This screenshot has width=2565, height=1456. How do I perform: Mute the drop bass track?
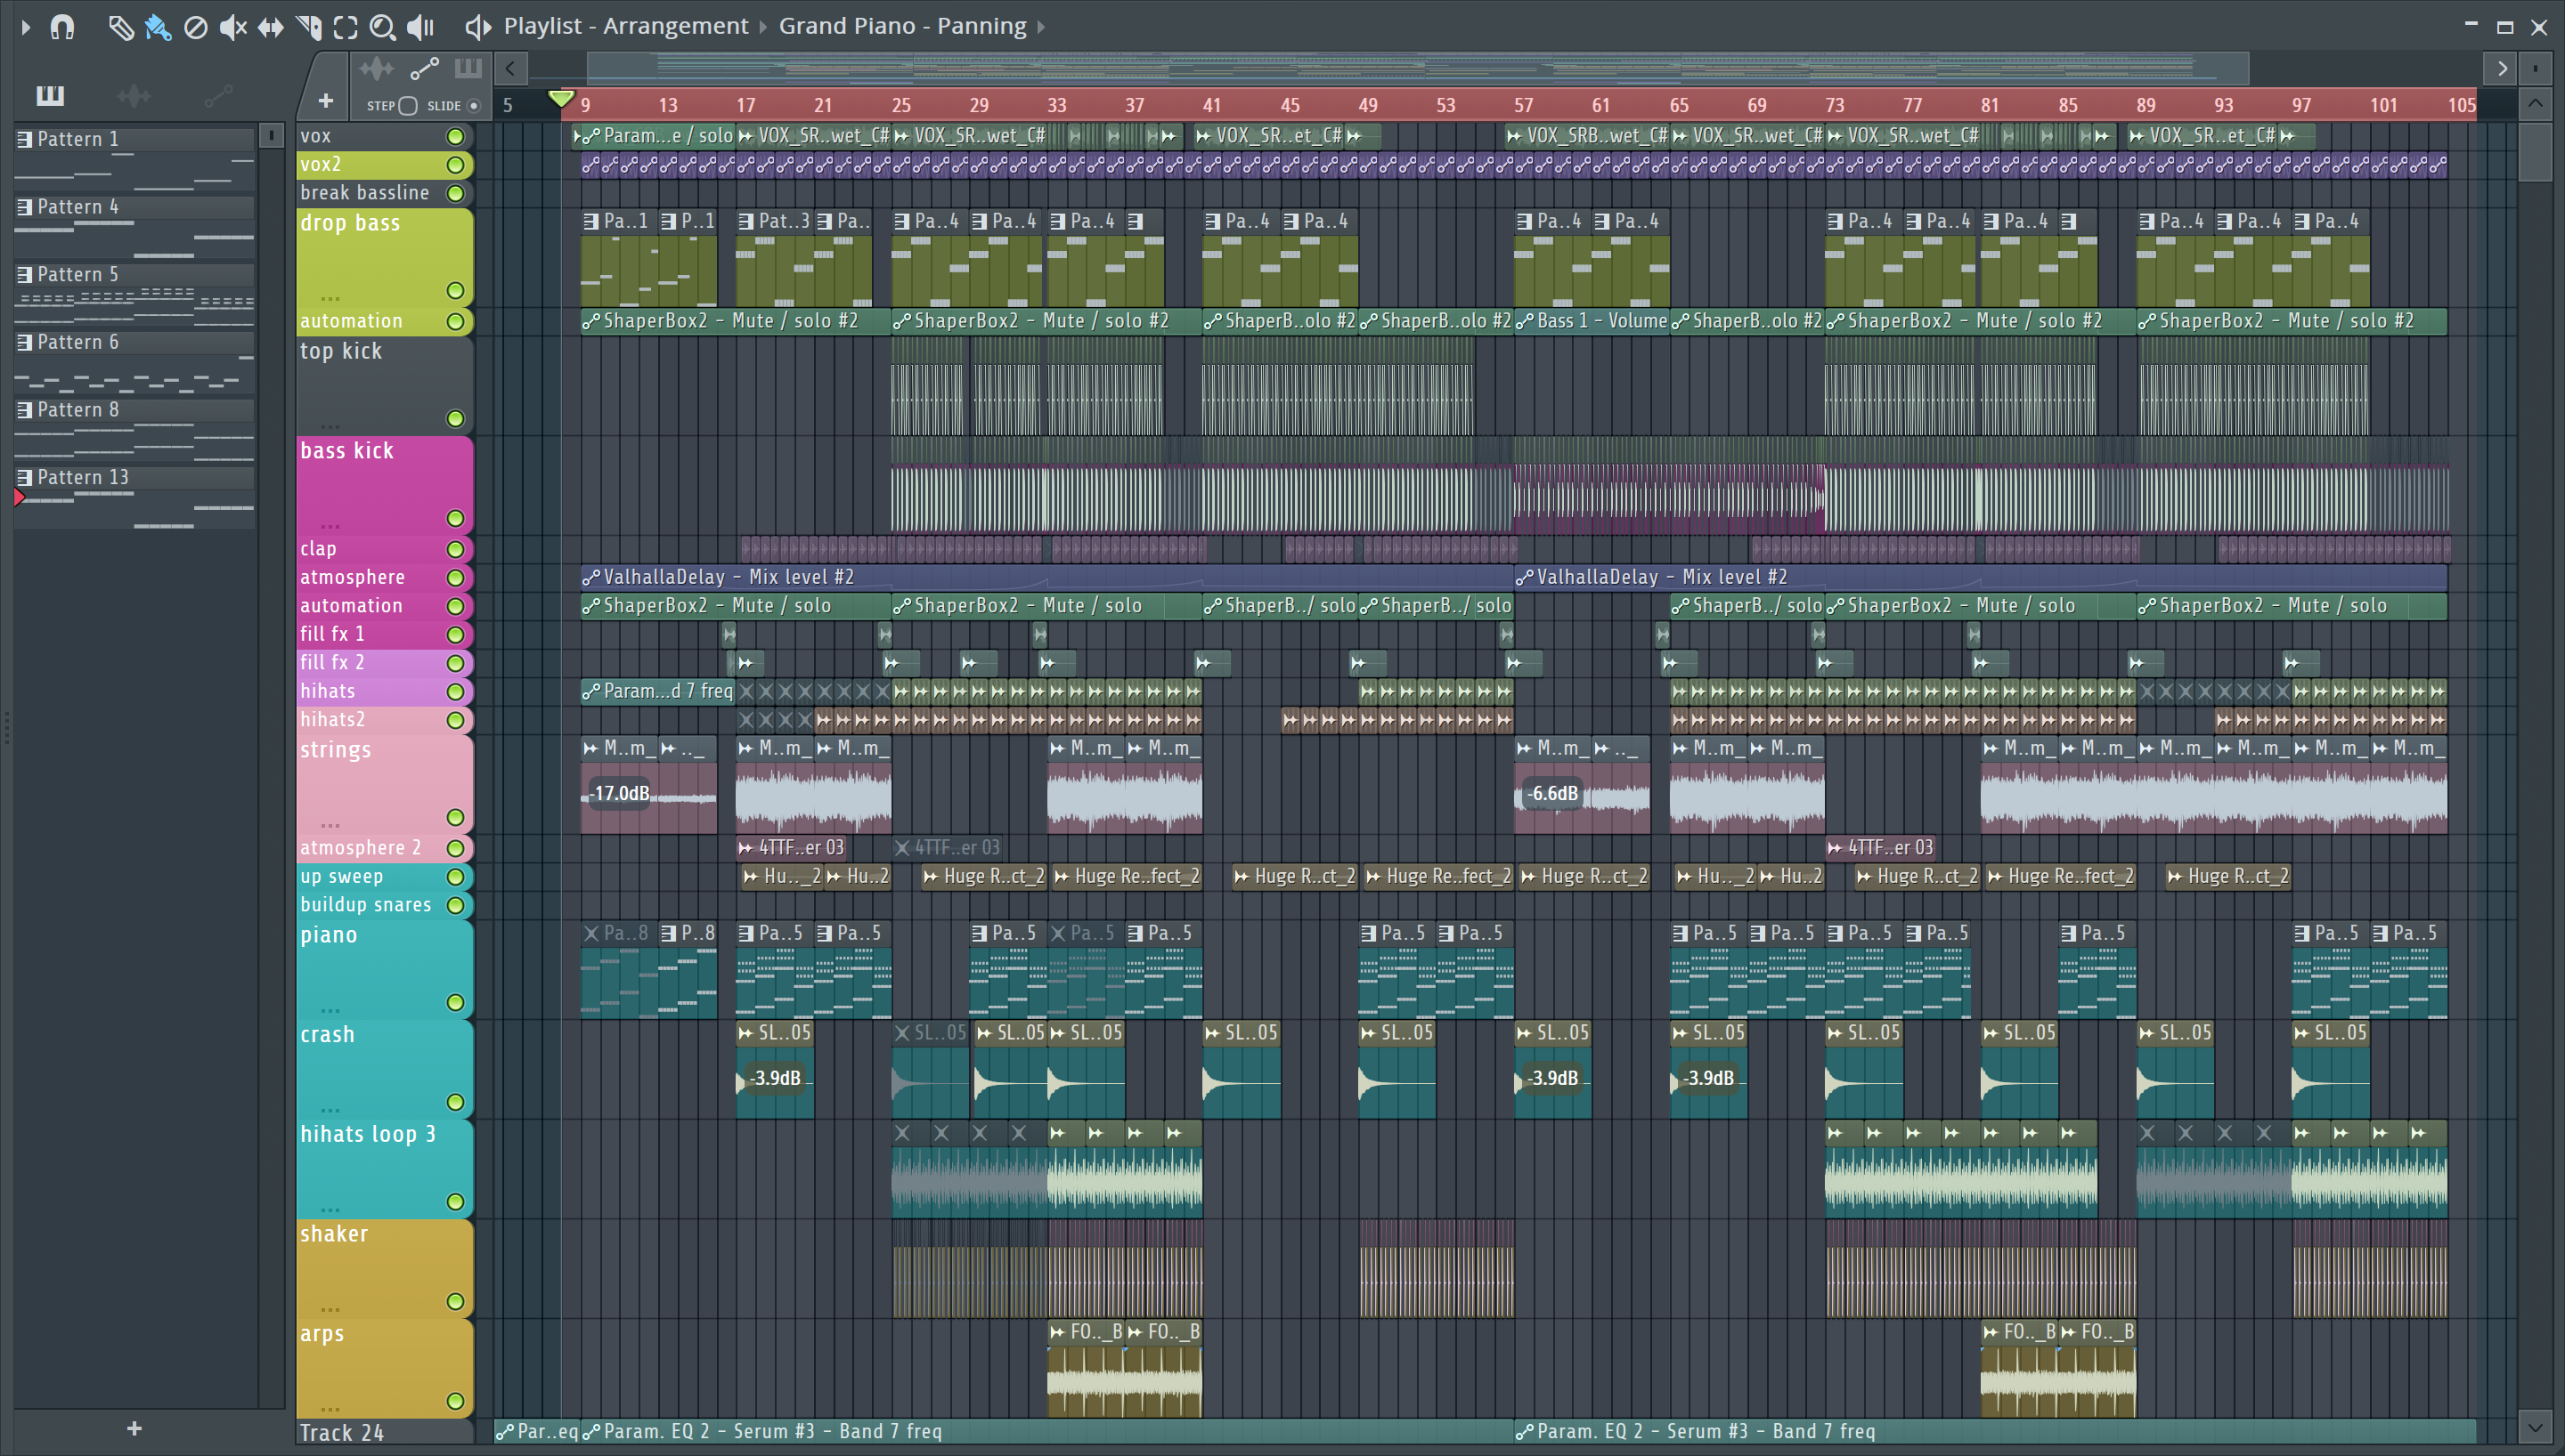click(x=455, y=291)
